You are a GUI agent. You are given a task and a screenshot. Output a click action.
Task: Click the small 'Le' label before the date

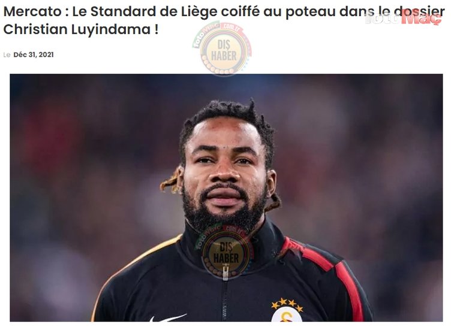coord(7,55)
